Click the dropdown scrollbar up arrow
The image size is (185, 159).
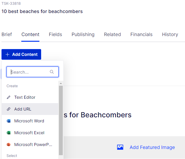[x=61, y=83]
